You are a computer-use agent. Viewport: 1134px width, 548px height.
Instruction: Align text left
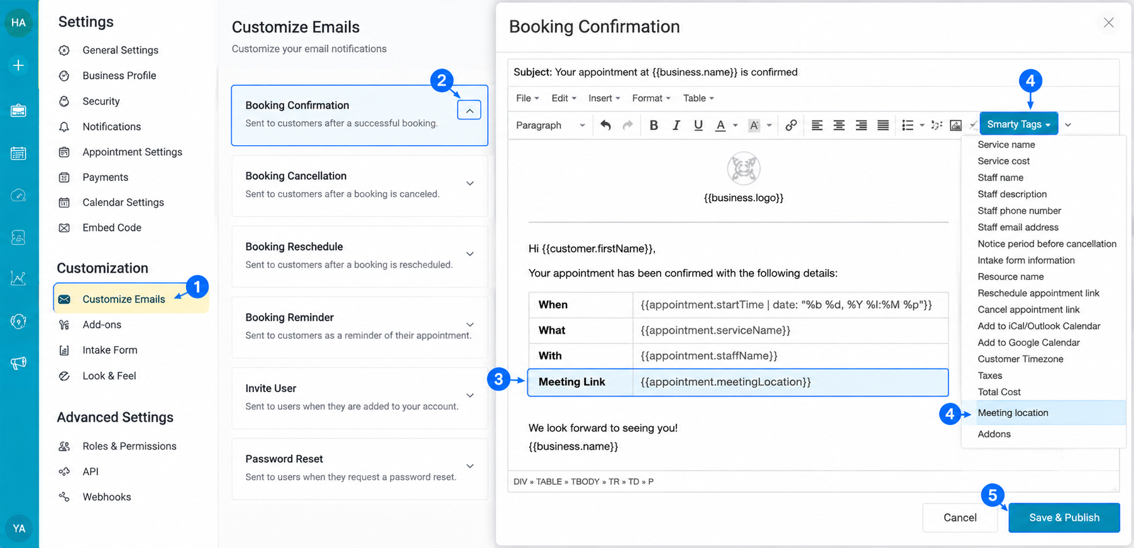click(x=817, y=125)
